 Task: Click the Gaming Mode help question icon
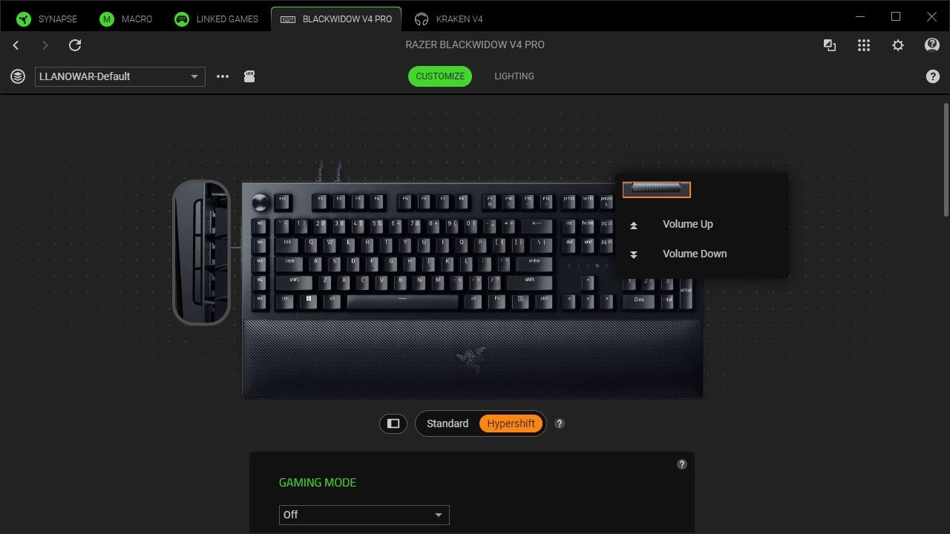pos(682,464)
